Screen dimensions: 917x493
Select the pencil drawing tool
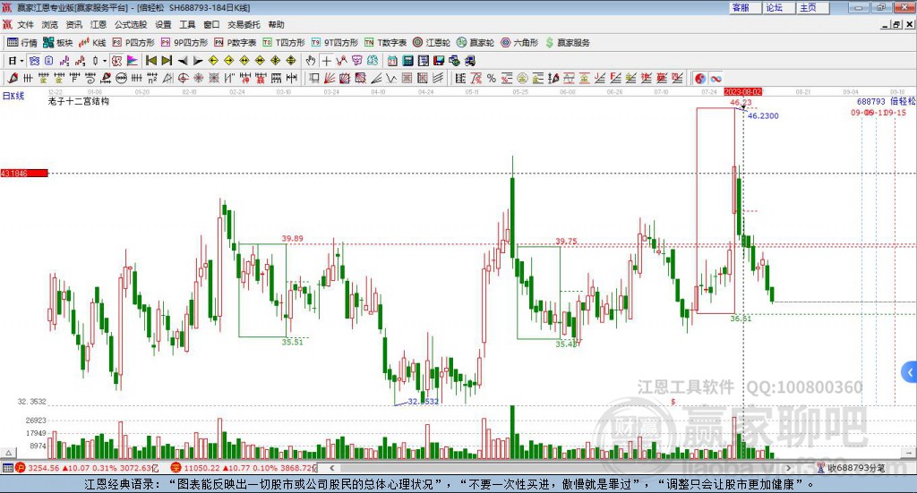pyautogui.click(x=13, y=78)
